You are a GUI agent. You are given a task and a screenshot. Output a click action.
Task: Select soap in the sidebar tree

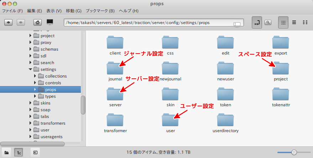pos(45,110)
